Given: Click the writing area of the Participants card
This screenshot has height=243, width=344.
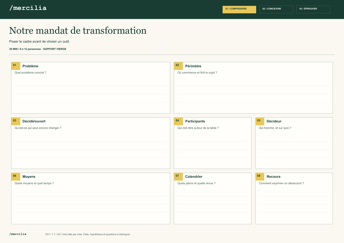Looking at the screenshot, I should (x=213, y=149).
